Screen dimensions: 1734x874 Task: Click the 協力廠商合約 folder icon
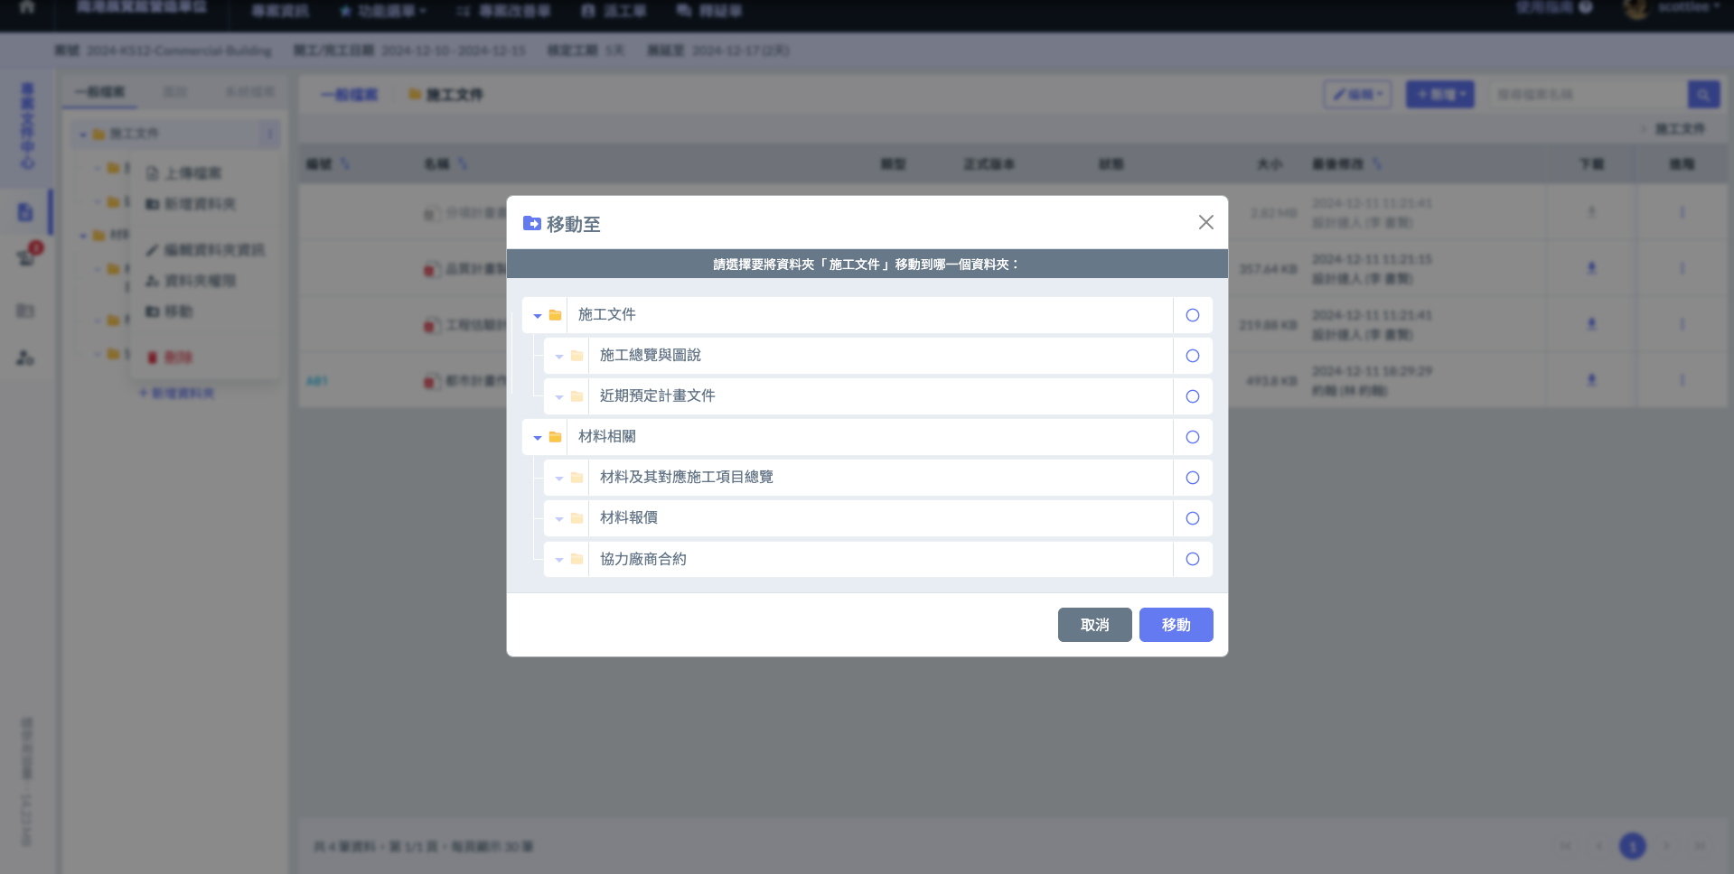coord(577,559)
